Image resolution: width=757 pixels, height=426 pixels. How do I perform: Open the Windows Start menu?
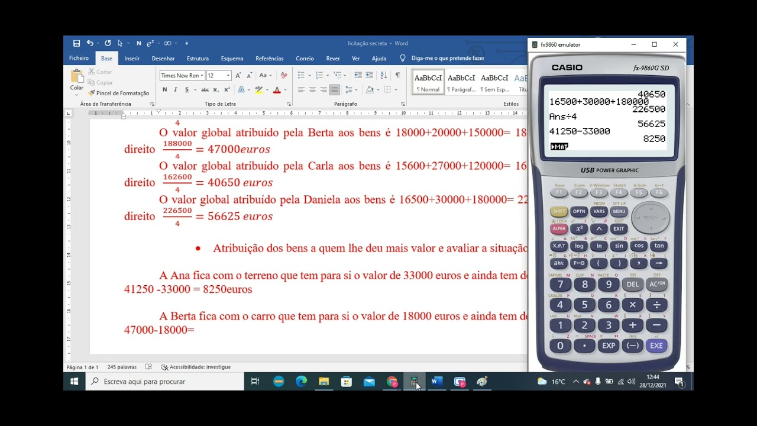pyautogui.click(x=74, y=382)
